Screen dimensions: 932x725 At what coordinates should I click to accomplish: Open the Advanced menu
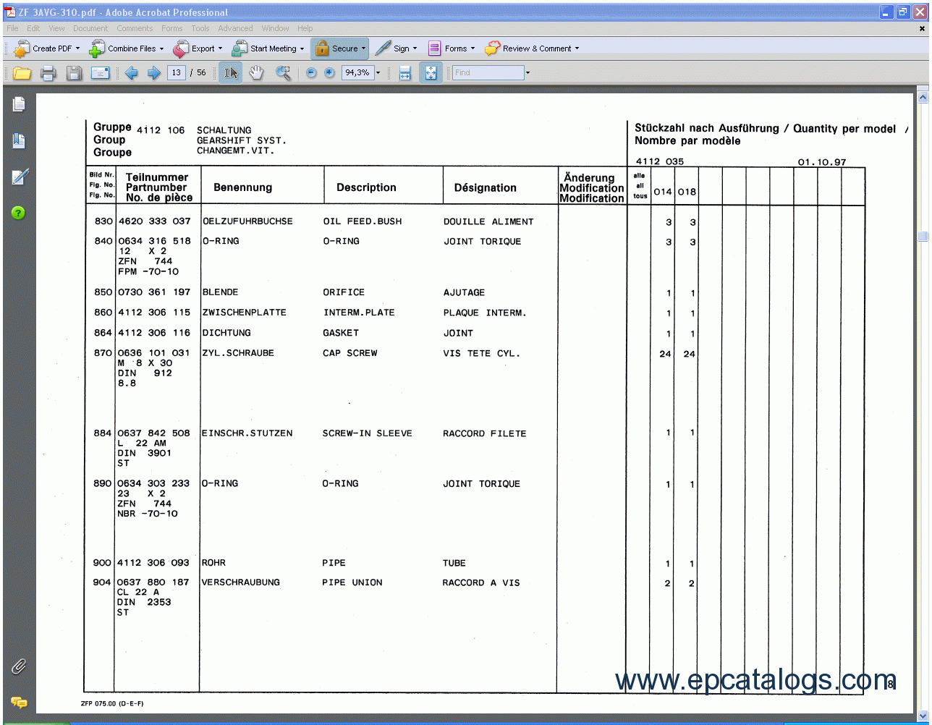tap(235, 28)
